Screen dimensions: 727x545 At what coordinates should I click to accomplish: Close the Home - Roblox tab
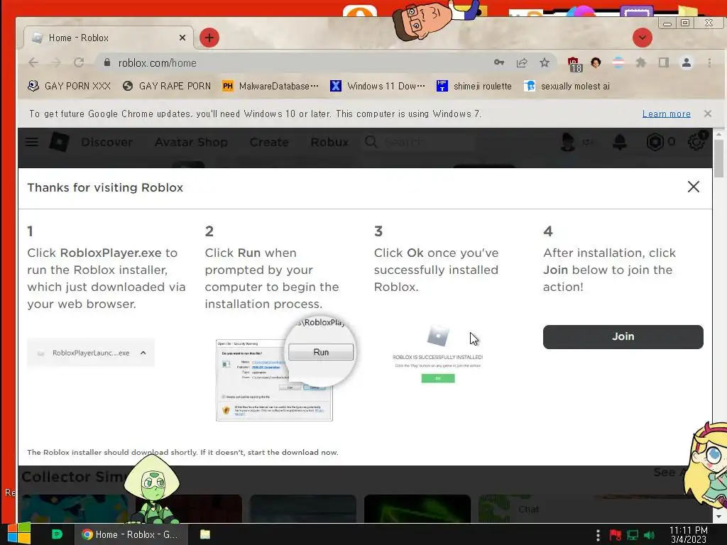coord(182,38)
